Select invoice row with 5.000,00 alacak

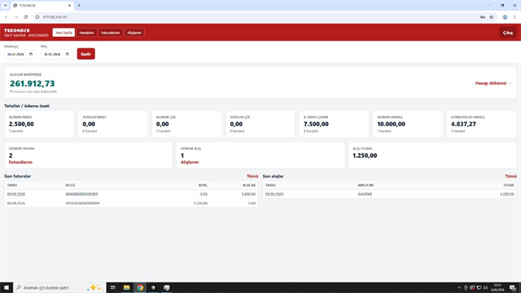131,194
